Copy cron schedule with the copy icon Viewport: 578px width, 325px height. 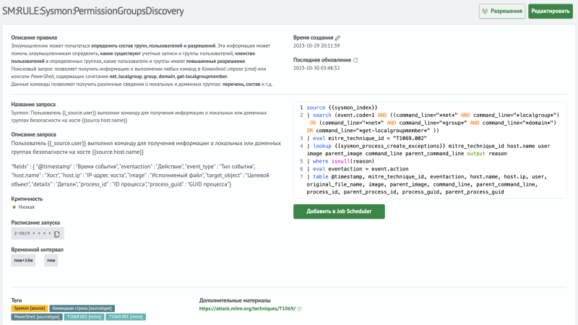point(57,233)
